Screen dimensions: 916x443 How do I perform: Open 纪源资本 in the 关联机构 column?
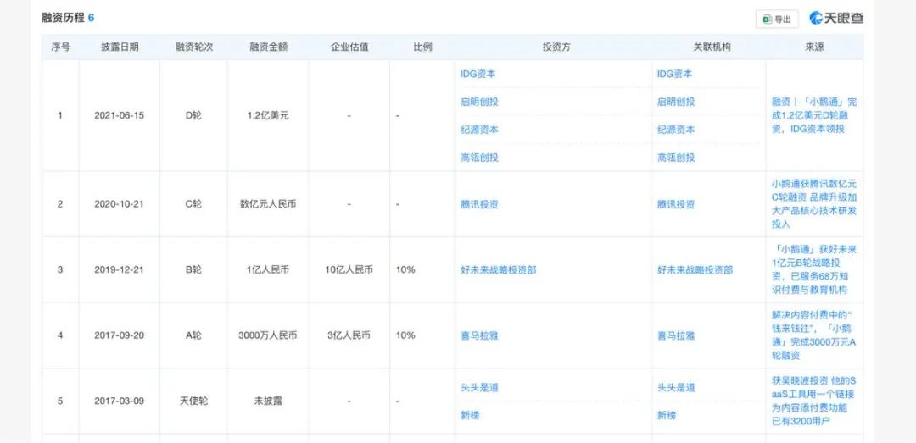[x=676, y=130]
